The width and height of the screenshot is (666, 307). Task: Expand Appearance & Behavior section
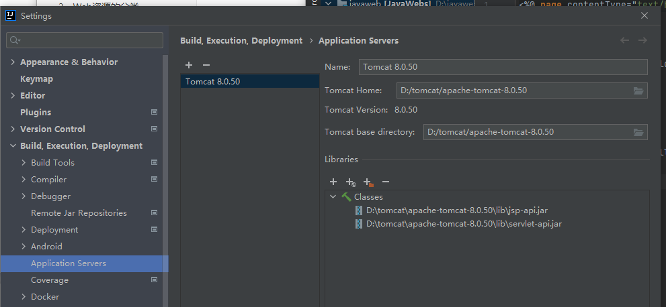(12, 62)
